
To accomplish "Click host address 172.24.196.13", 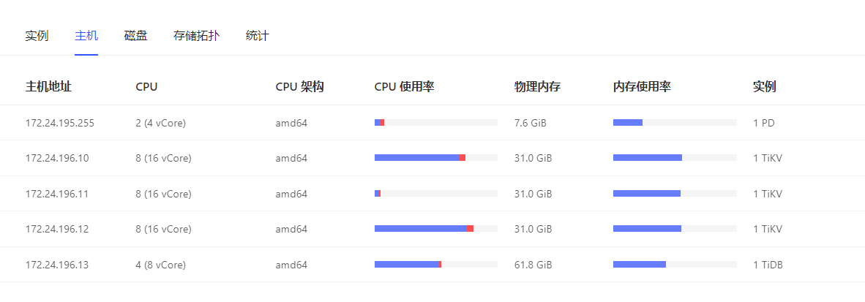I will coord(57,265).
